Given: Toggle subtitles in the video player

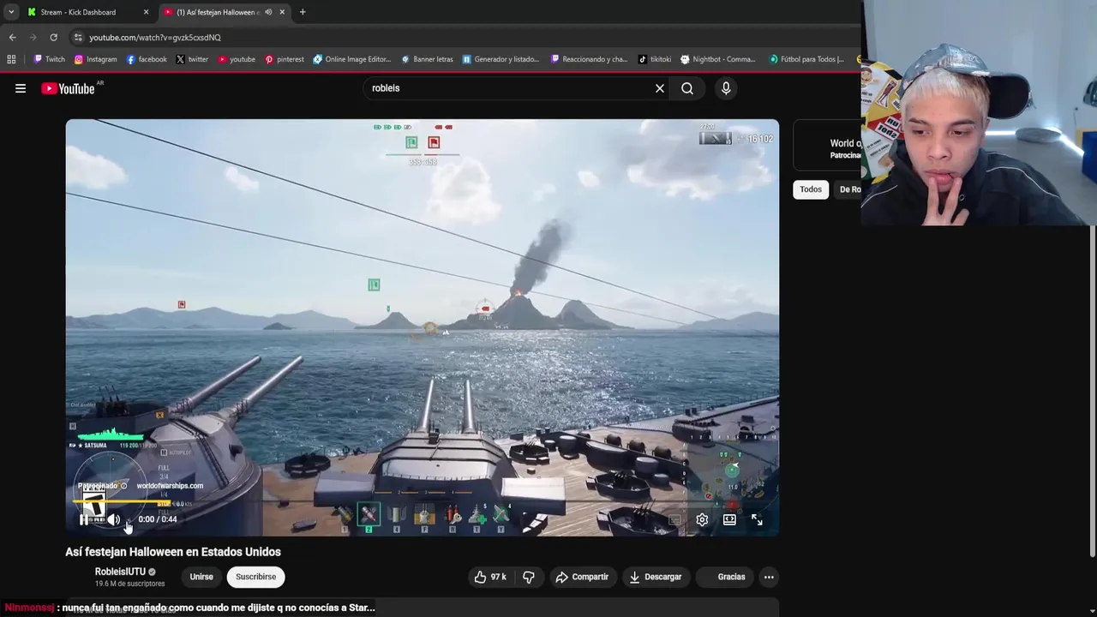Looking at the screenshot, I should (x=674, y=519).
